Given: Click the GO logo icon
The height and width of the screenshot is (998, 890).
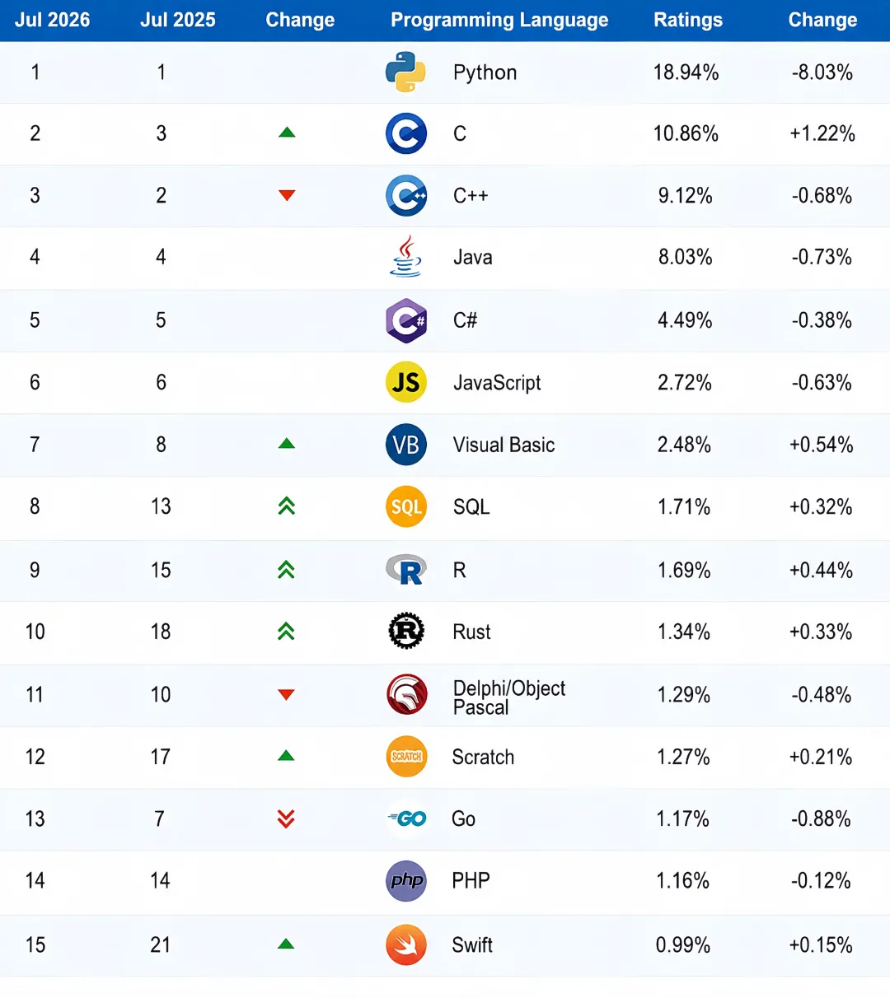Looking at the screenshot, I should click(407, 818).
